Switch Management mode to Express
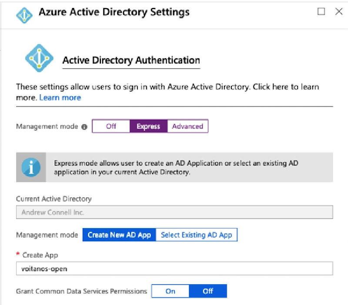 tap(148, 126)
